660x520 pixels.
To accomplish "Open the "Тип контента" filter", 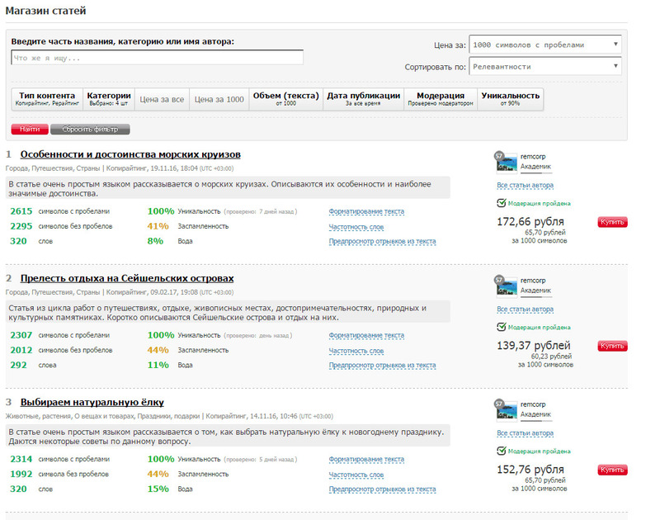I will point(47,99).
